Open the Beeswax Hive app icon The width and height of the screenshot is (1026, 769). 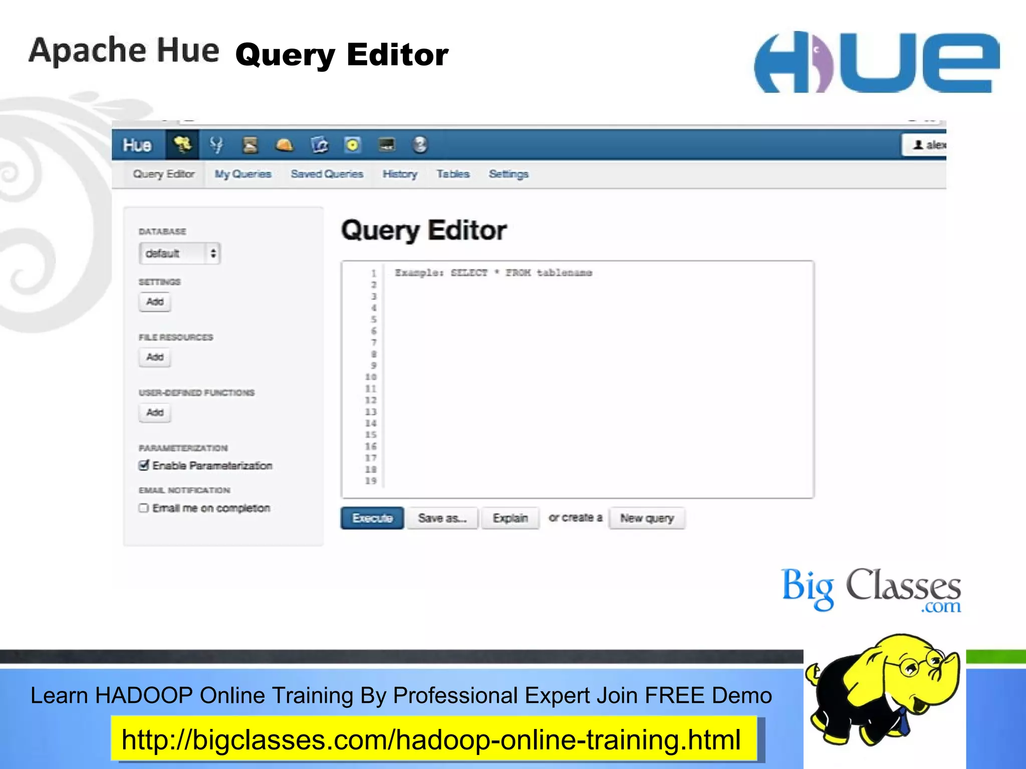[x=182, y=145]
